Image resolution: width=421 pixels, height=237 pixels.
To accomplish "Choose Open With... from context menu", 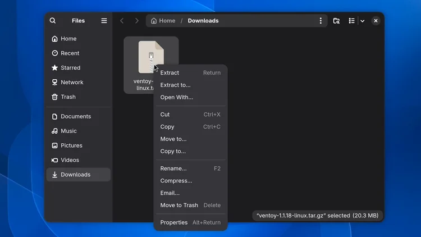I will coord(190,97).
